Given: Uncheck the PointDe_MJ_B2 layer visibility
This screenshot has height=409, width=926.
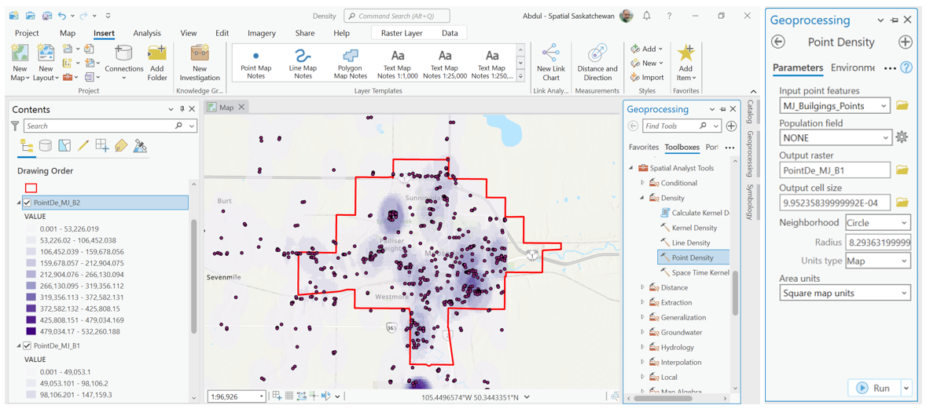Looking at the screenshot, I should coord(28,203).
